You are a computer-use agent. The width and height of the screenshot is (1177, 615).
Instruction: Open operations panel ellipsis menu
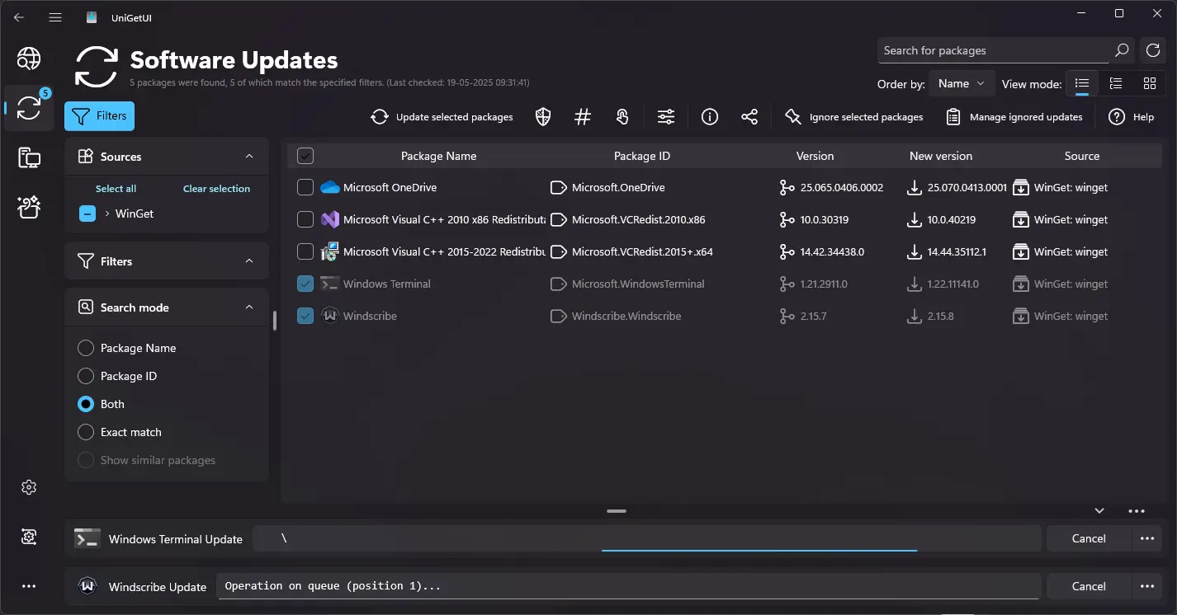(1137, 511)
